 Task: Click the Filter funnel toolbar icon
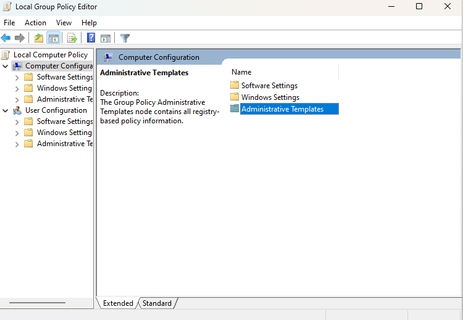tap(125, 38)
